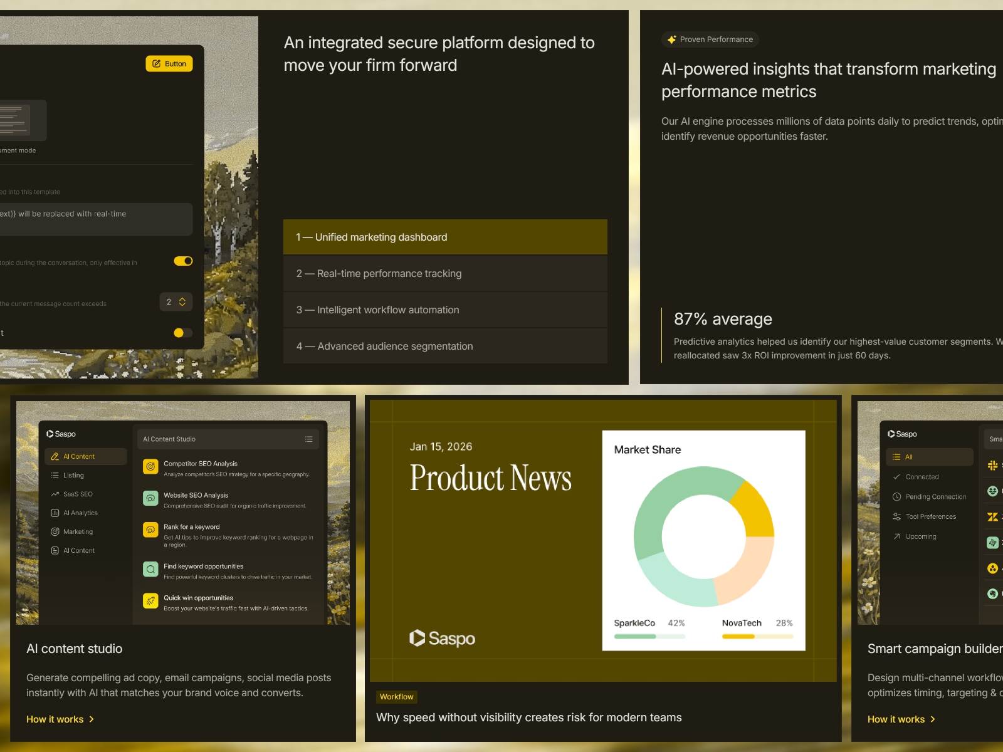This screenshot has width=1003, height=752.
Task: Click the Quick win opportunities rocket icon
Action: coord(150,600)
